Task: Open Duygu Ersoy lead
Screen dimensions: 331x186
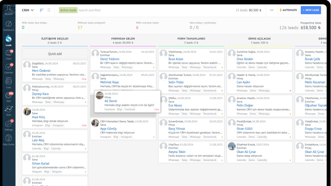Action: click(313, 128)
